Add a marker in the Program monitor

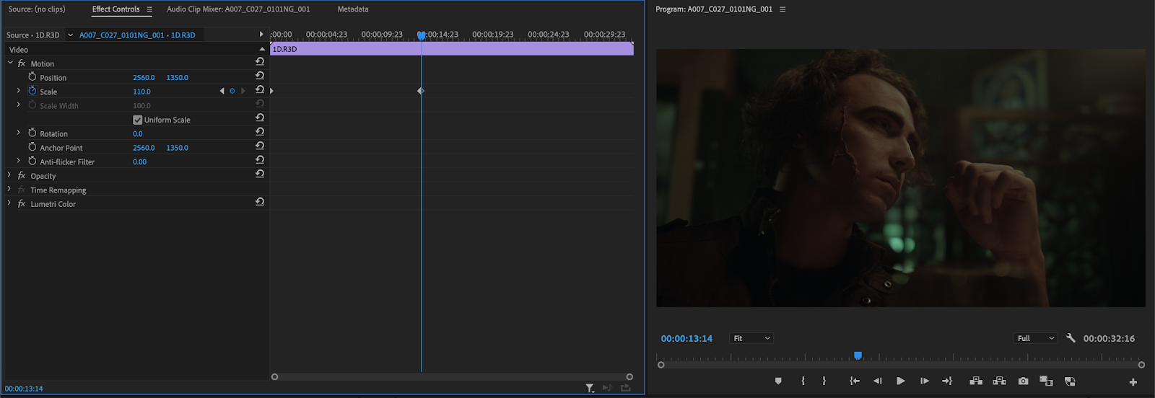point(778,381)
